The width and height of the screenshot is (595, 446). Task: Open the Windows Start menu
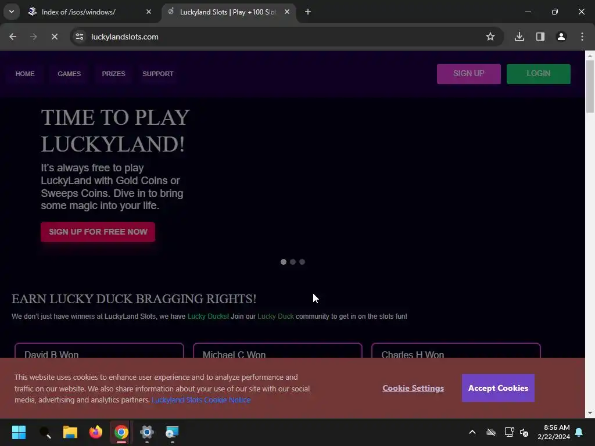click(x=19, y=432)
